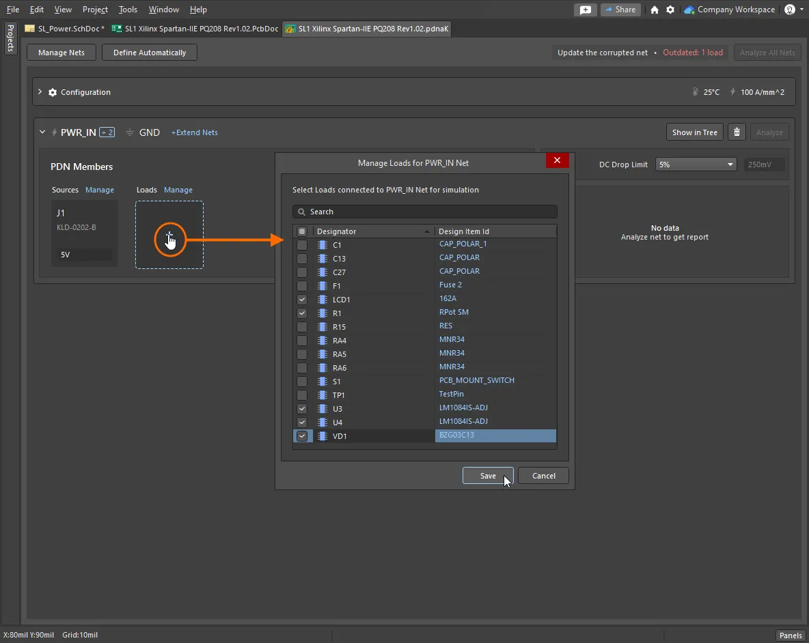809x643 pixels.
Task: Enable the C1 load checkbox
Action: 302,245
